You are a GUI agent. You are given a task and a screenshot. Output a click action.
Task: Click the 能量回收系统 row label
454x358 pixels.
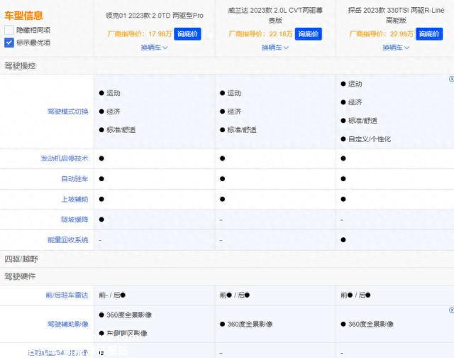click(x=68, y=239)
